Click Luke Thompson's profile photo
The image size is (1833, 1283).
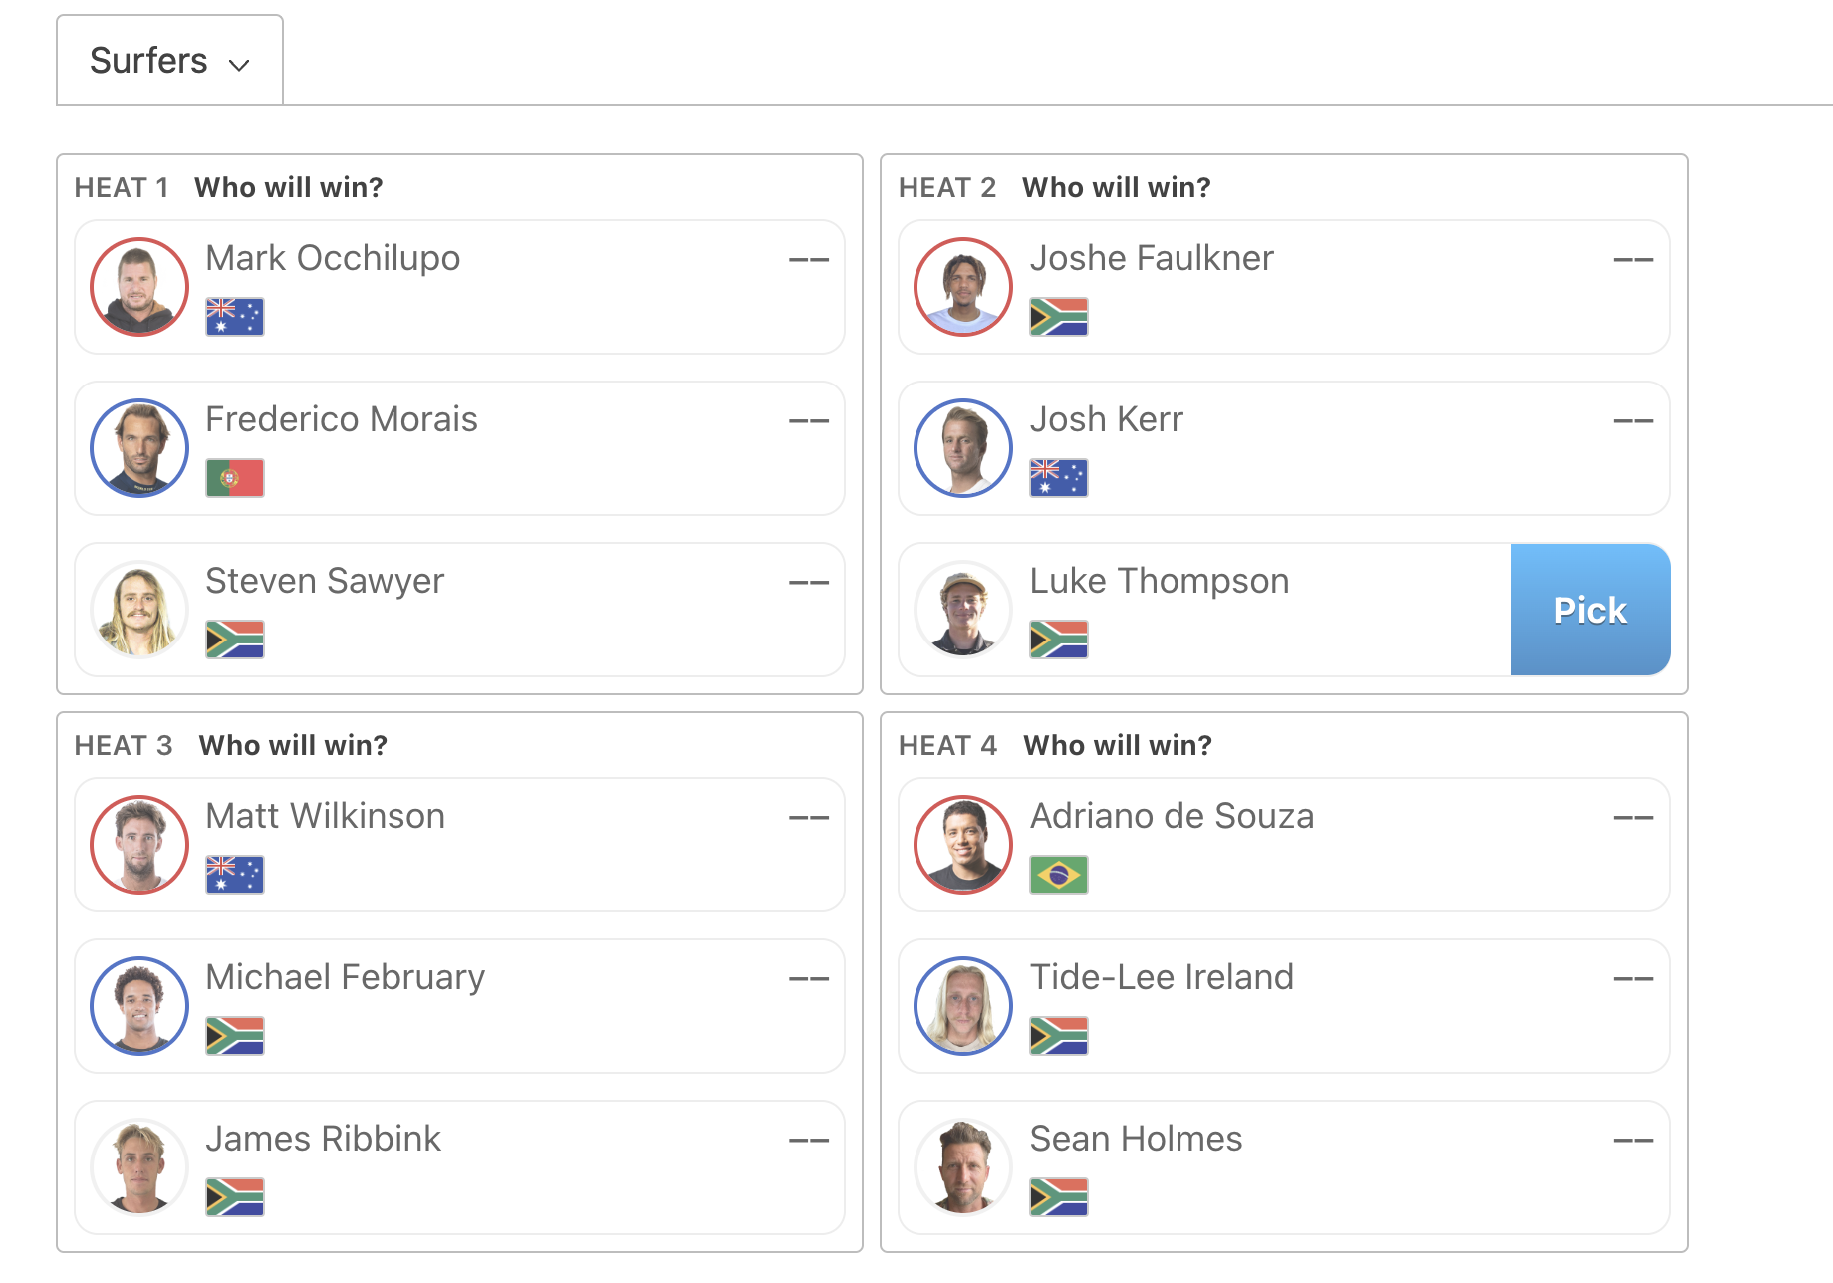(x=963, y=610)
